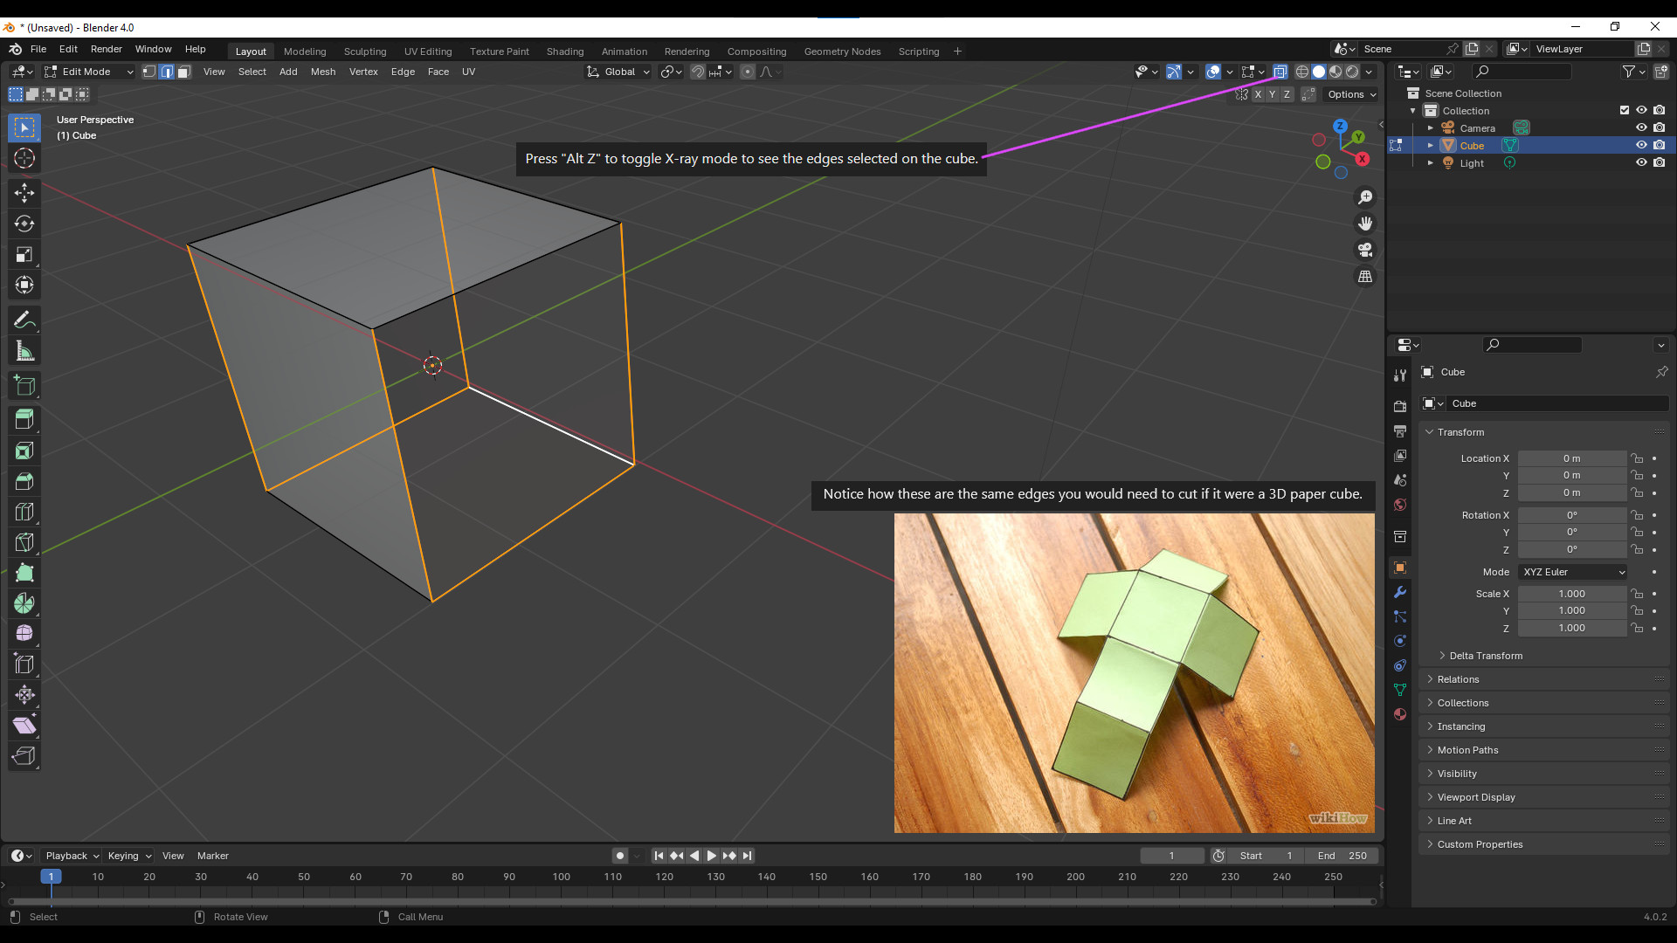Screen dimensions: 1677x943
Task: Click the Location X value field
Action: pos(1572,458)
